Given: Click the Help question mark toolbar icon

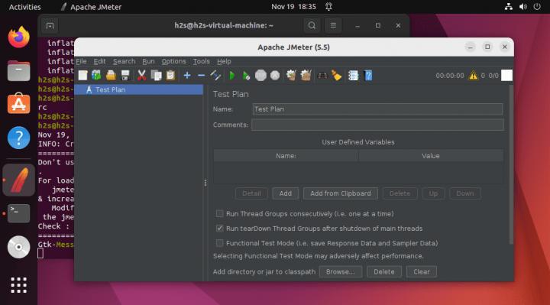Looking at the screenshot, I should 368,76.
